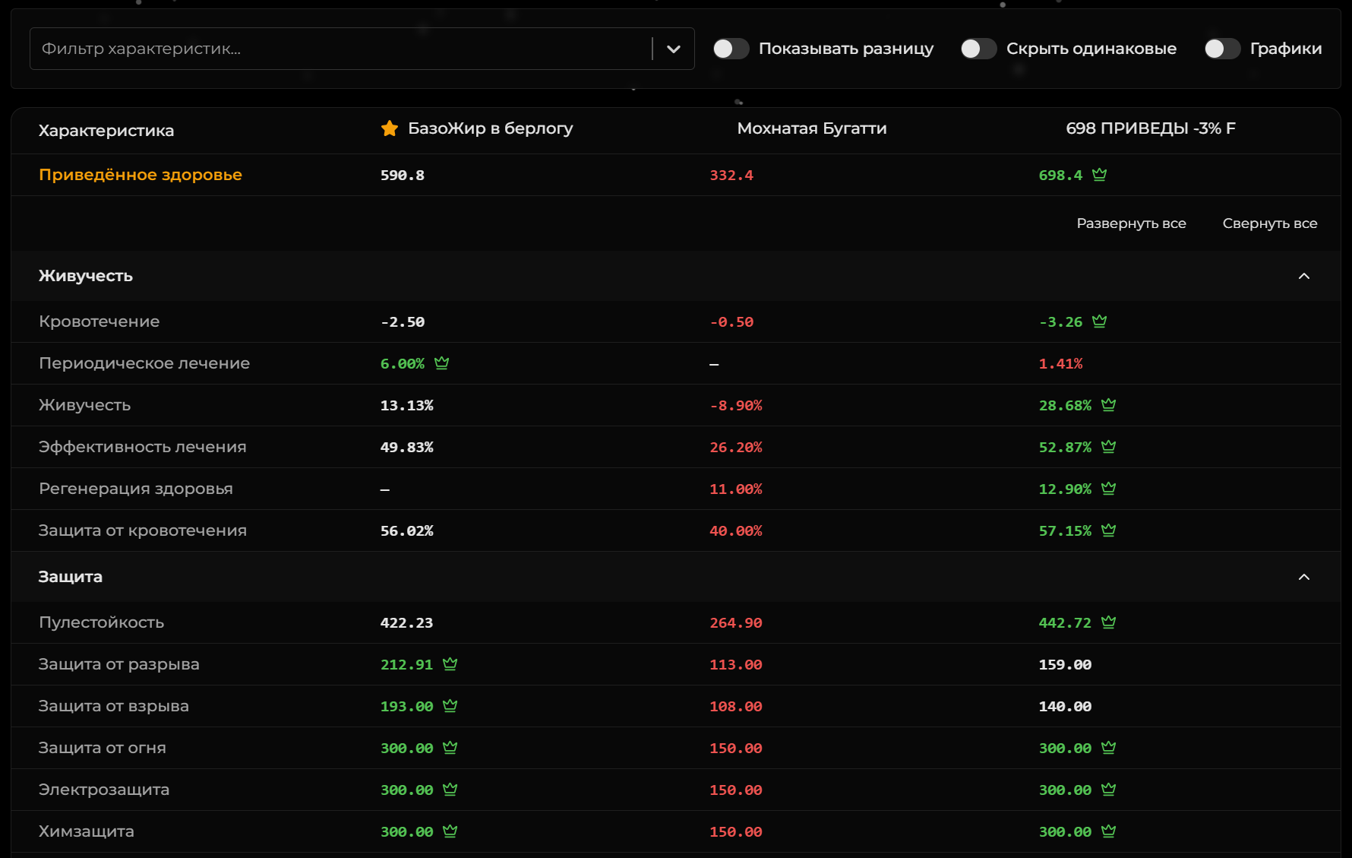Toggle Скрыть одинаковые switch
This screenshot has width=1352, height=858.
pyautogui.click(x=978, y=49)
